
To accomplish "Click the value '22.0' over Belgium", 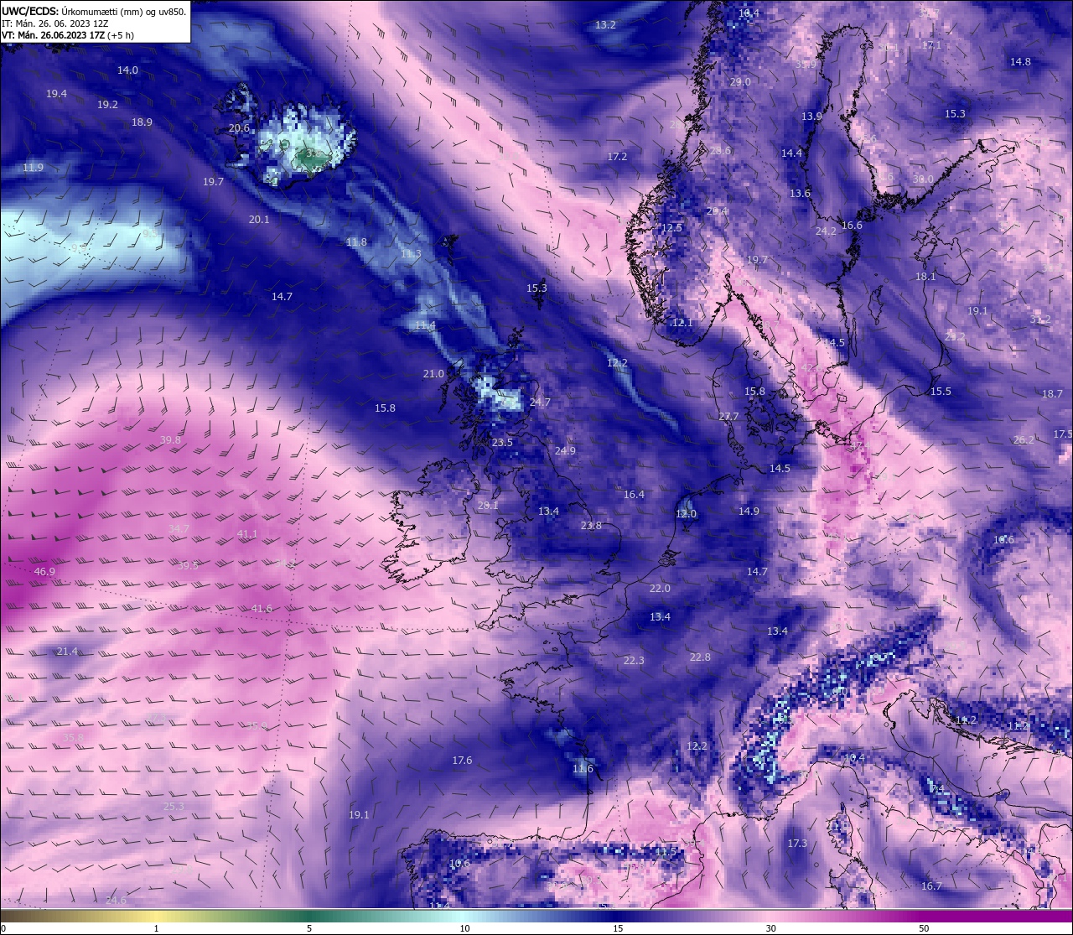I will [x=660, y=589].
